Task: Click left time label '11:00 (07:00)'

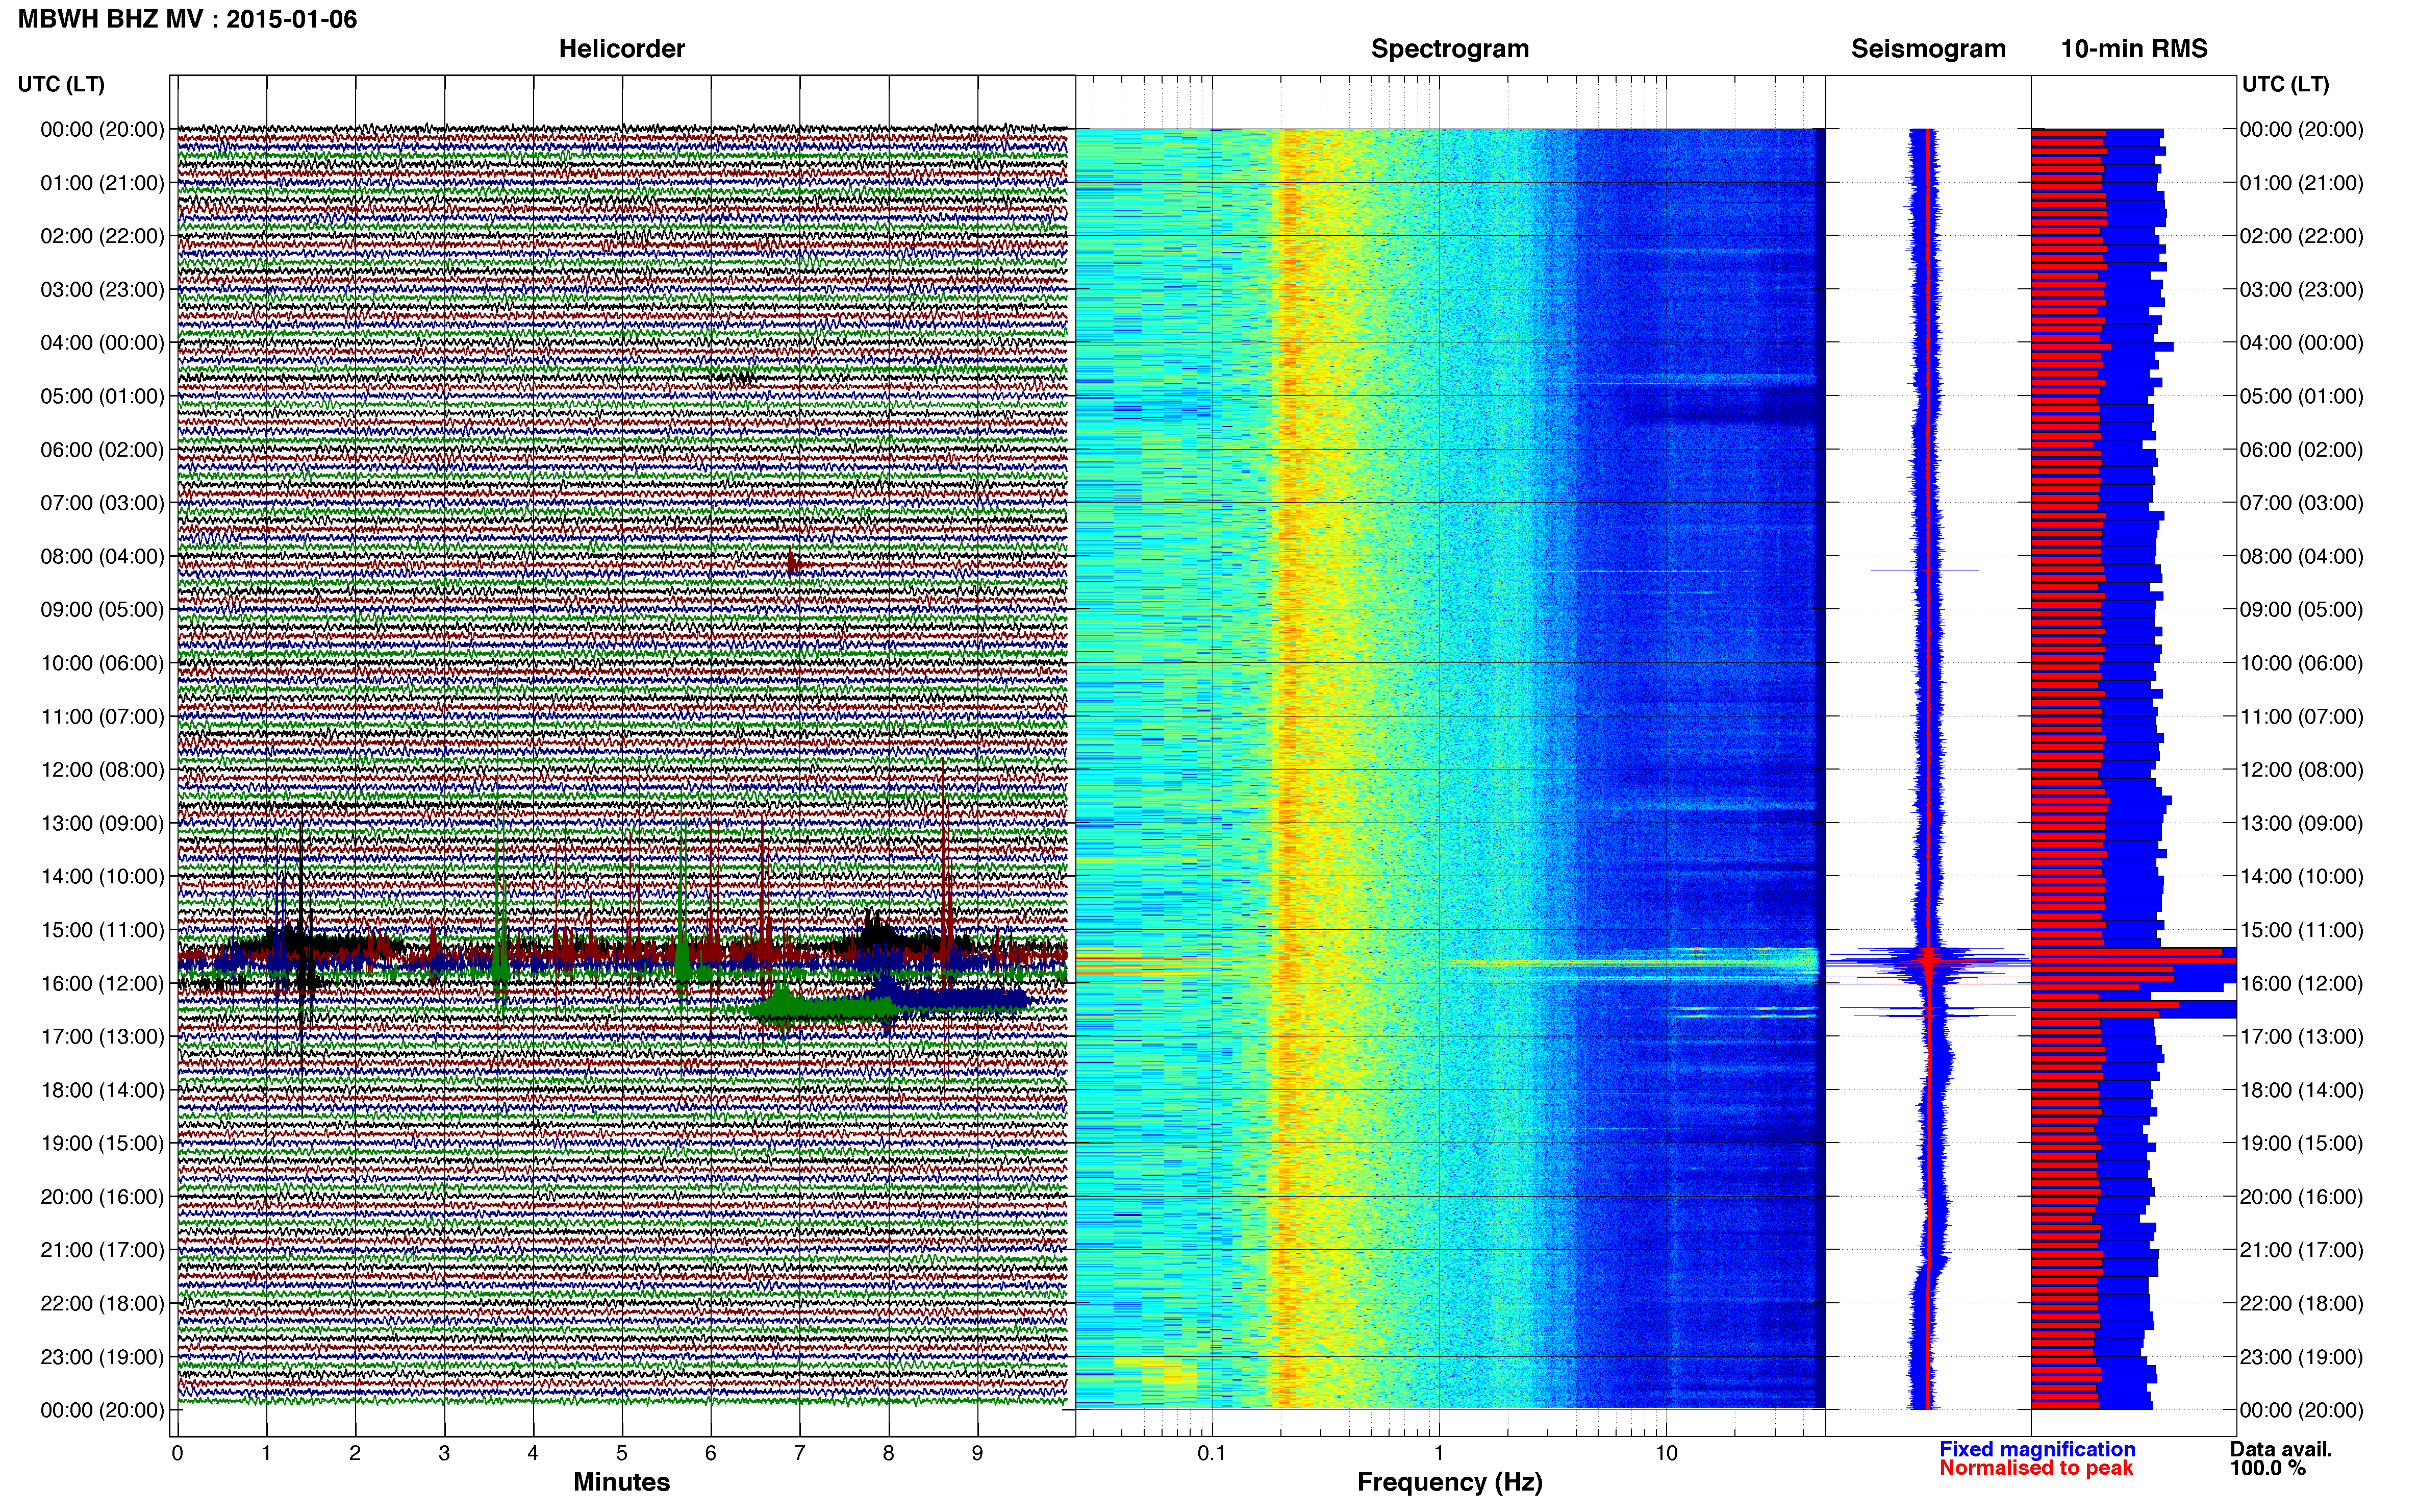Action: [102, 716]
